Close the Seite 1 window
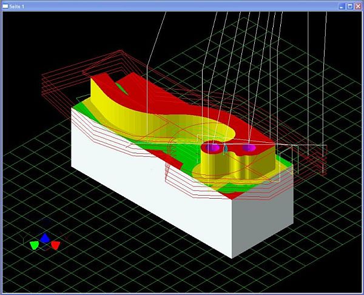The image size is (364, 295). click(x=358, y=5)
